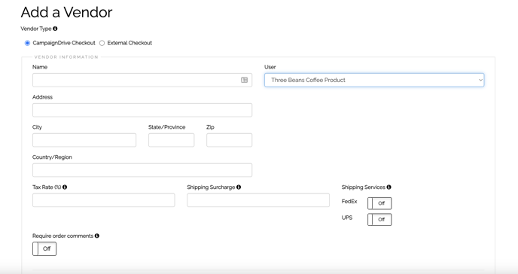
Task: Click the Name input field
Action: click(142, 80)
